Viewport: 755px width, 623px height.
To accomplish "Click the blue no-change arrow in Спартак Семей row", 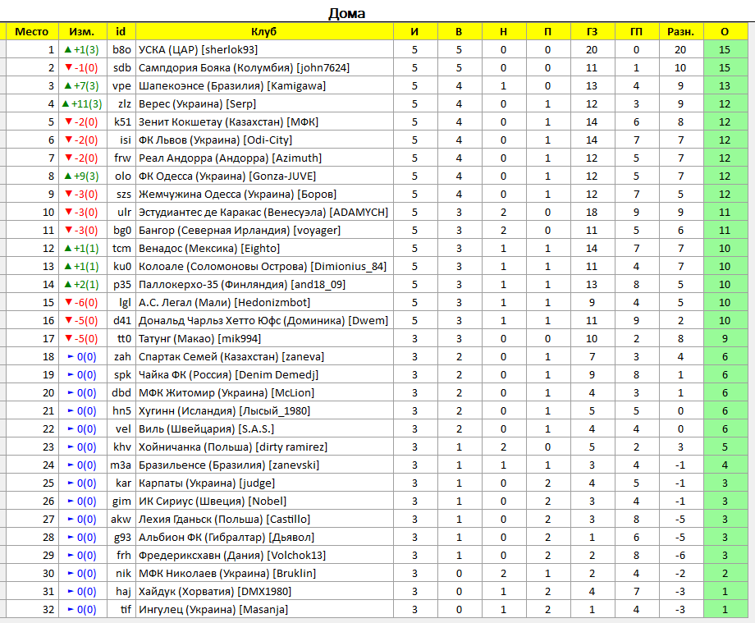I will click(x=71, y=356).
